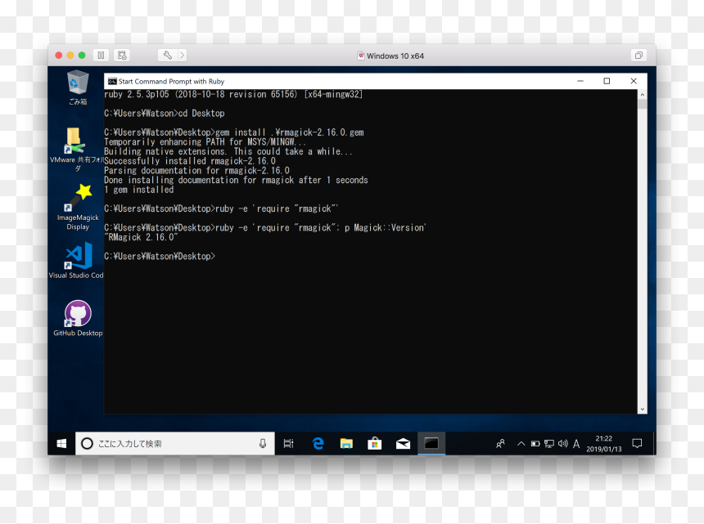Open Microsoft Store from taskbar
Viewport: 704px width, 524px height.
pyautogui.click(x=374, y=443)
